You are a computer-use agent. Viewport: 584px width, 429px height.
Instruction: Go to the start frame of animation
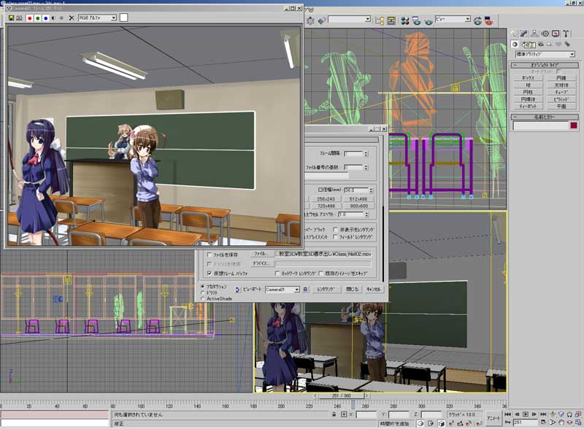507,414
